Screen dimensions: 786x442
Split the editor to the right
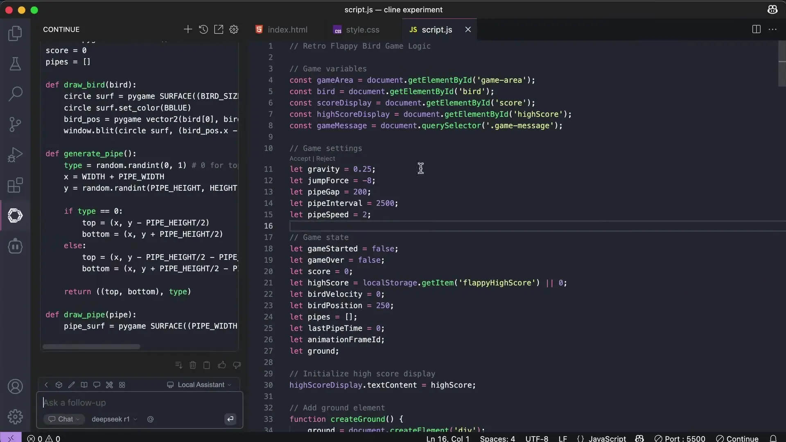(756, 29)
